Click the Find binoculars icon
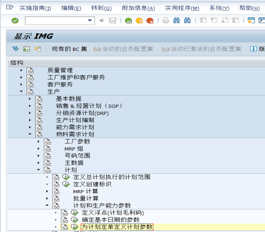265x232 pixels. tap(177, 21)
